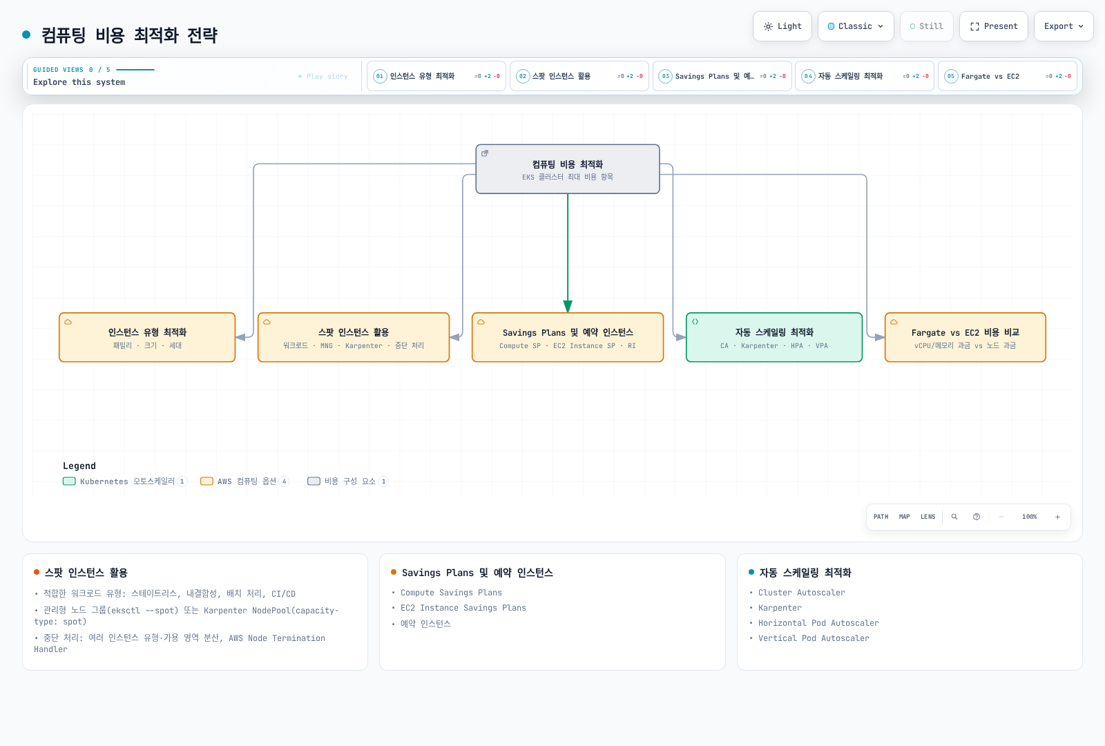Select the 자동 스케일링 최적화 diagram node
1105x746 pixels.
point(774,337)
